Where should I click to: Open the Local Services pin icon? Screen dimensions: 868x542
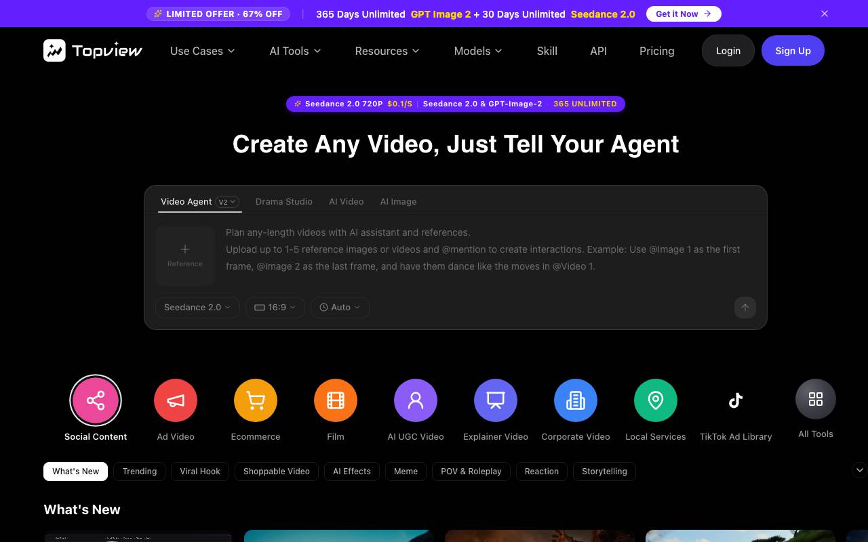tap(656, 400)
